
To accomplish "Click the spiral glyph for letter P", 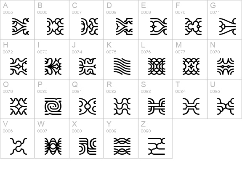I will pos(53,106).
